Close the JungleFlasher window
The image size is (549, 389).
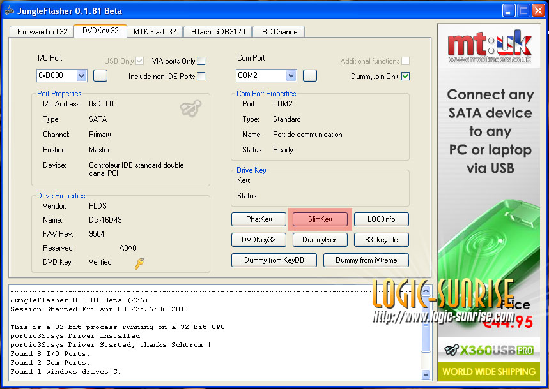click(538, 10)
